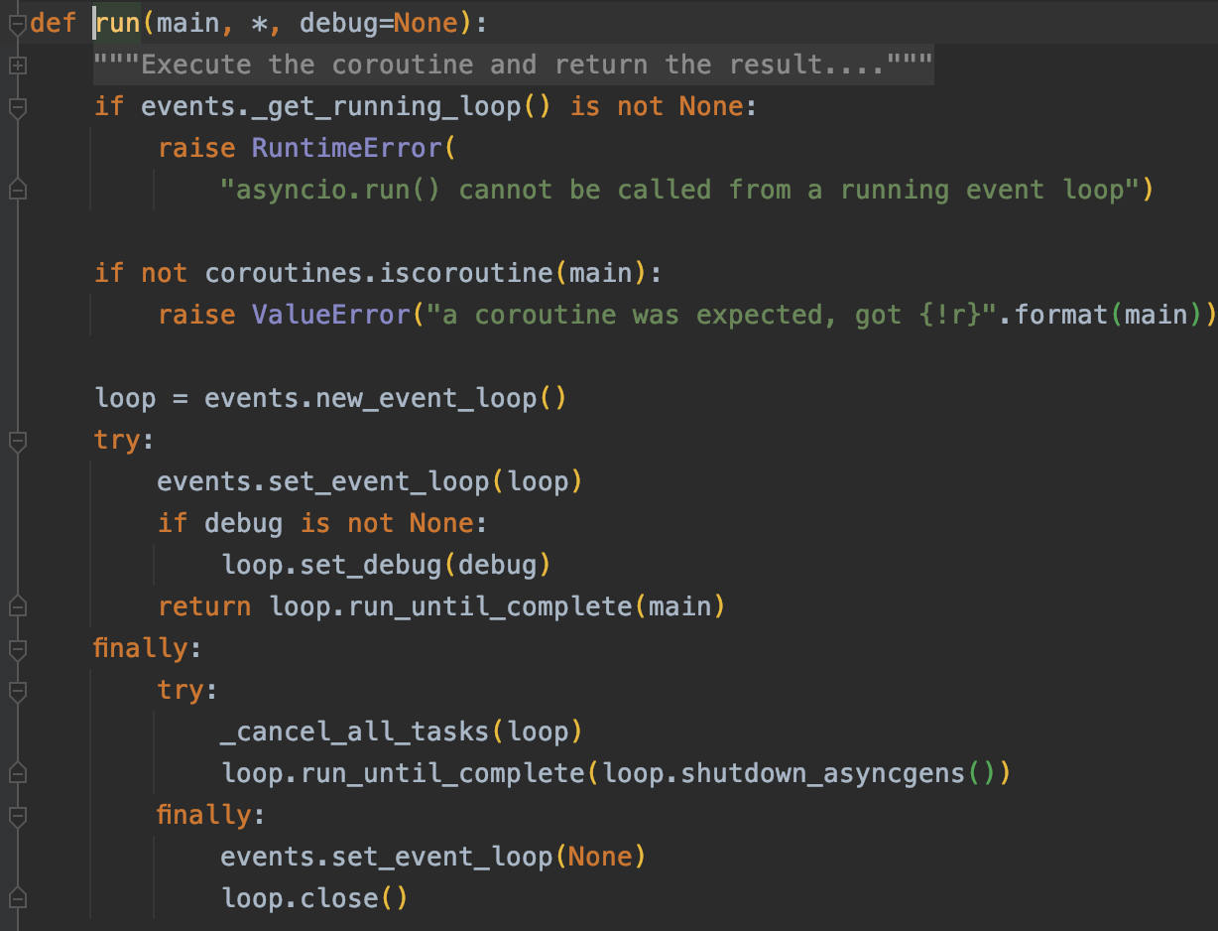Image resolution: width=1218 pixels, height=931 pixels.
Task: Click 'loop.close()' call
Action: click(314, 898)
